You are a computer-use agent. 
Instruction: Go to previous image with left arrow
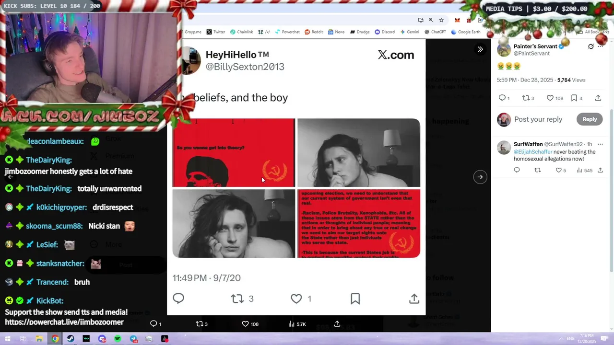[11, 177]
